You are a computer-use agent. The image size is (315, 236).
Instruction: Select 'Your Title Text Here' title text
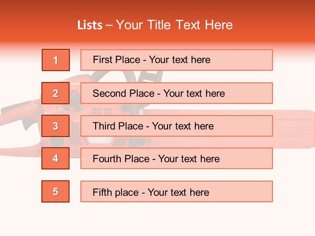(174, 25)
